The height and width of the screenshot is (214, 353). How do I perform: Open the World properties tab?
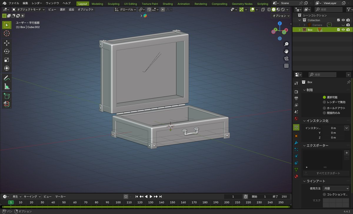click(x=296, y=119)
